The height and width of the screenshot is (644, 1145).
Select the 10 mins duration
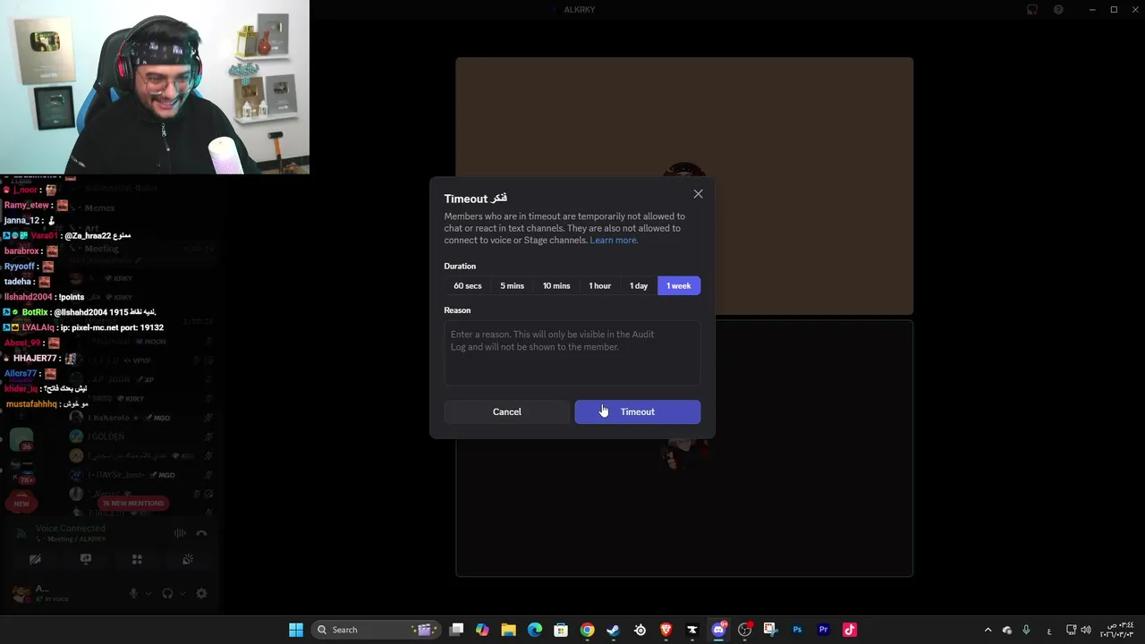click(x=556, y=286)
